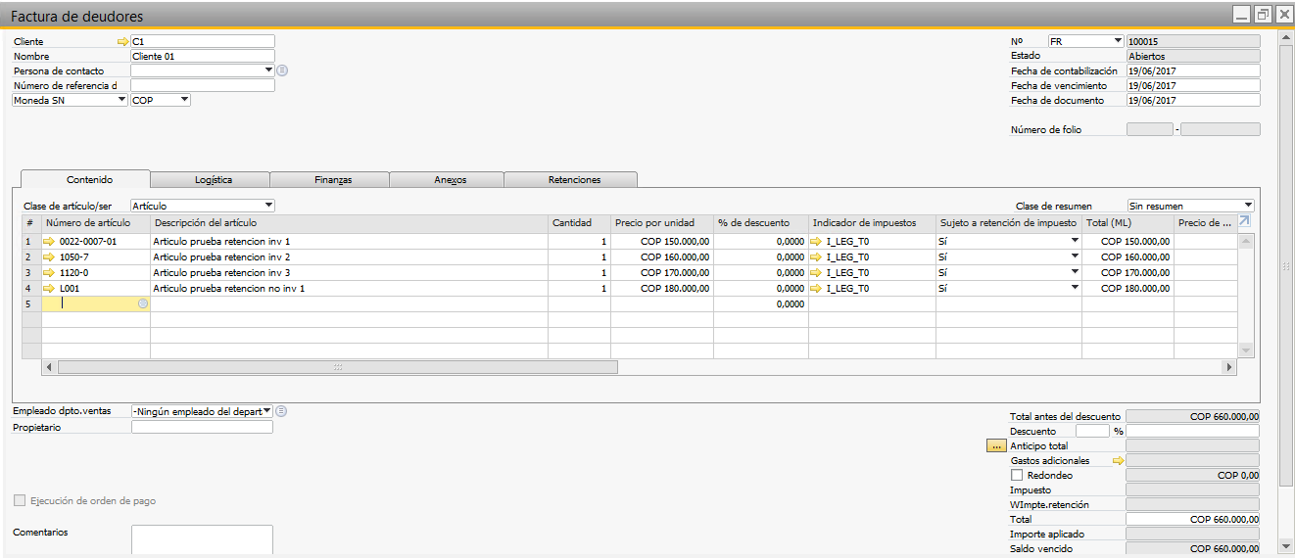Open the Retenciones tab
This screenshot has height=559, width=1295.
[x=574, y=180]
